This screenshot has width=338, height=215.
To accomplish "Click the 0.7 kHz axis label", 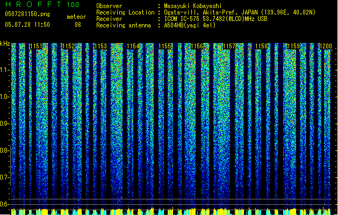I will (x=5, y=177).
